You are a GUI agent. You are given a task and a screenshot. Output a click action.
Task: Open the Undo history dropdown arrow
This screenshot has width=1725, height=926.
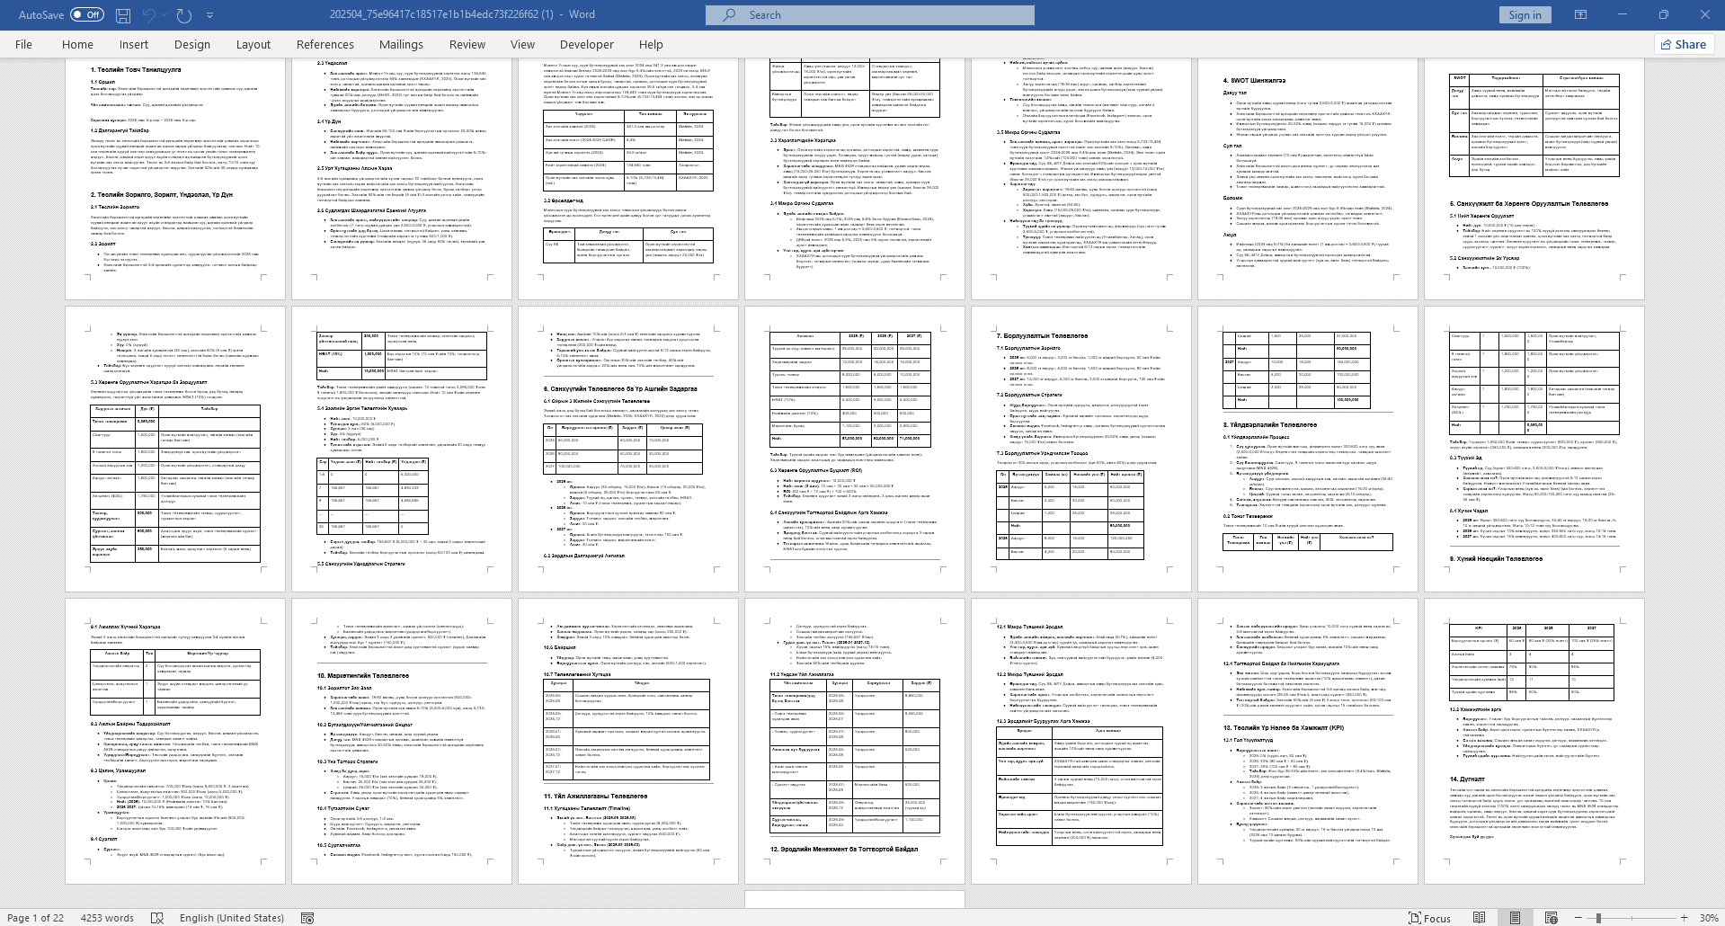pyautogui.click(x=164, y=14)
